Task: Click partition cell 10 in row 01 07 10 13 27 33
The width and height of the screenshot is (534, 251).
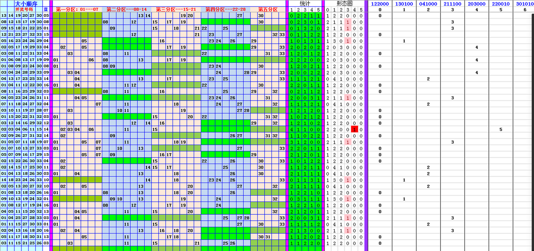Action: [x=120, y=149]
